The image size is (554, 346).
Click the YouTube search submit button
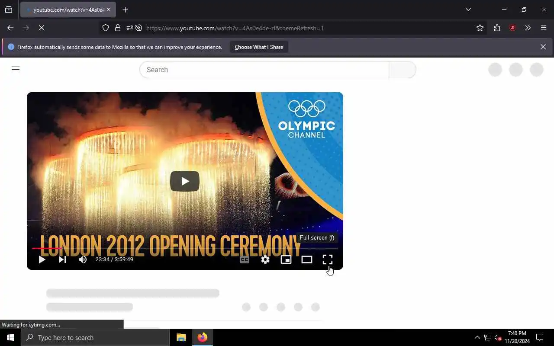tap(403, 70)
